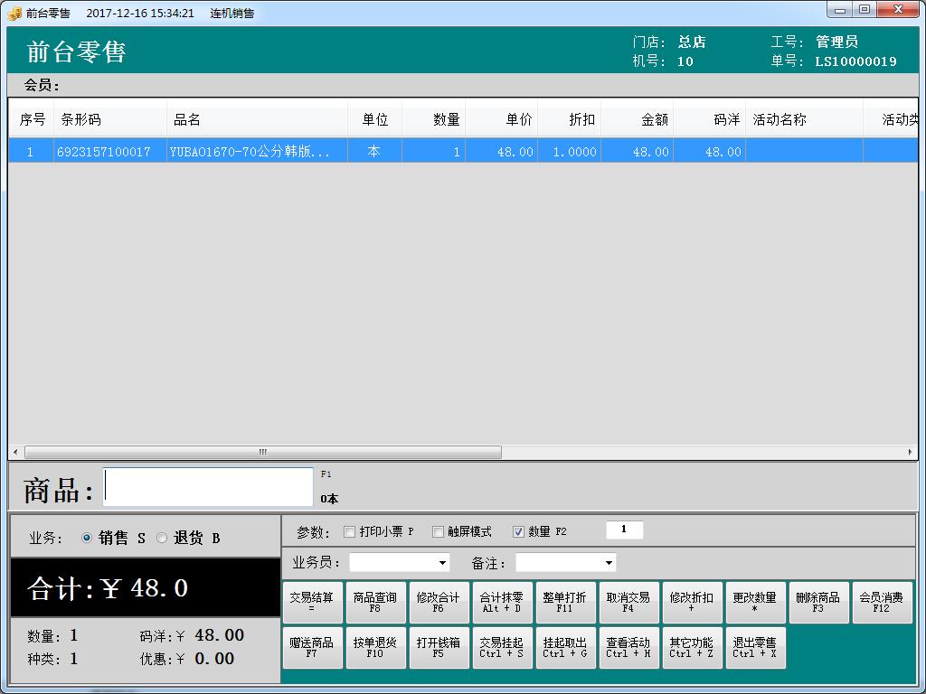Click the 折扣 column header
The image size is (926, 694).
tap(570, 119)
